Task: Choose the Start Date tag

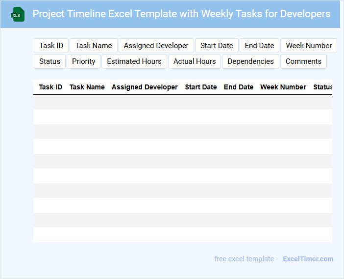Action: (x=217, y=46)
